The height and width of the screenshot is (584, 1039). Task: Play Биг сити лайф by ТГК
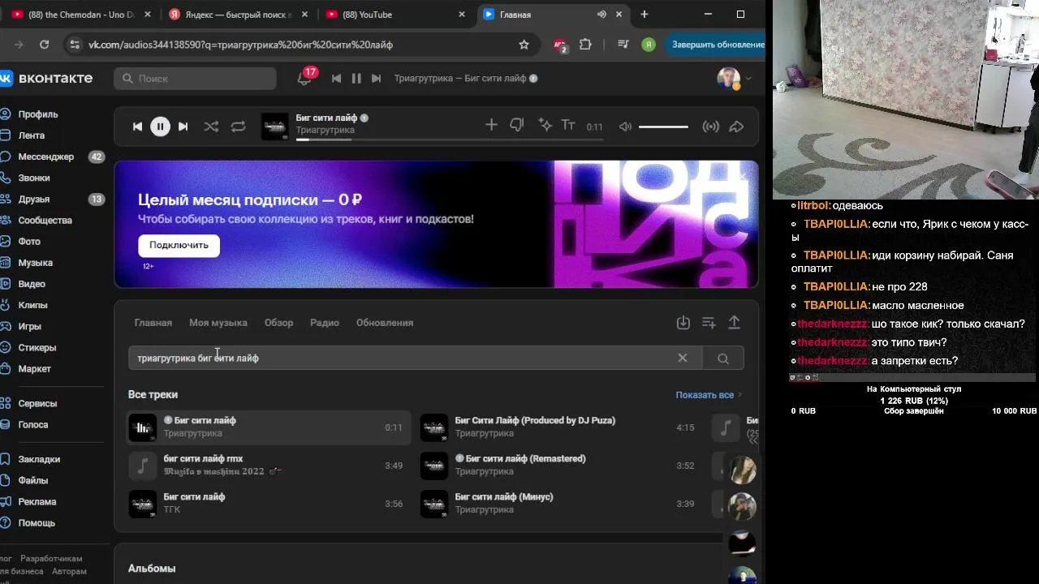click(x=269, y=504)
